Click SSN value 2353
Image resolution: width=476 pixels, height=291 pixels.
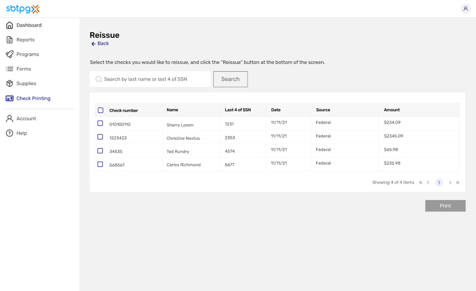(x=230, y=138)
